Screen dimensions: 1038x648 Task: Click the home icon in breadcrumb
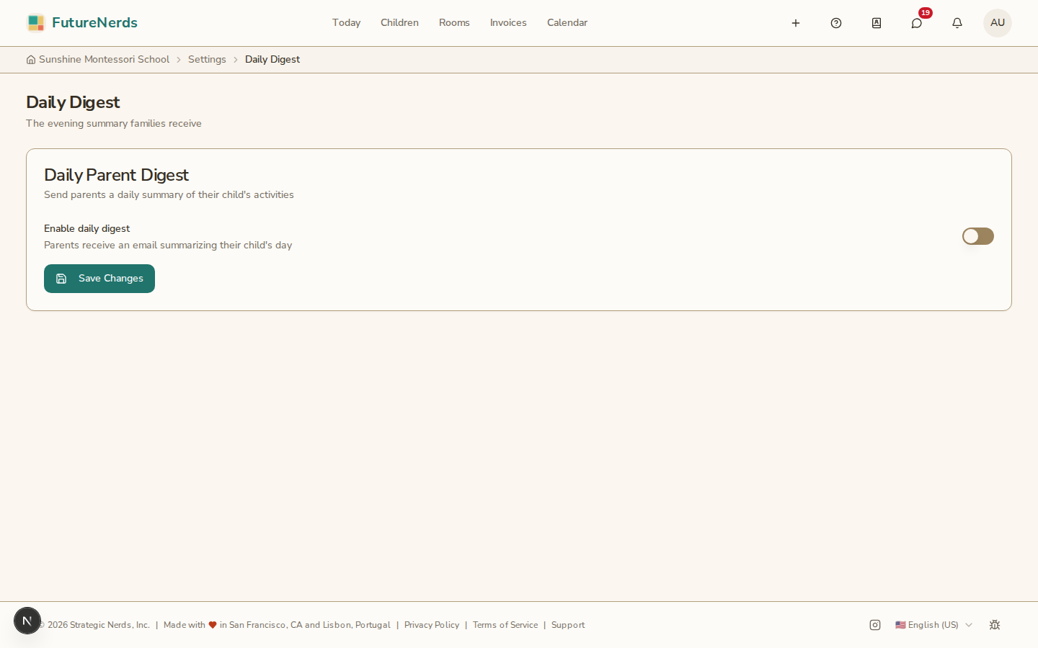click(x=31, y=60)
